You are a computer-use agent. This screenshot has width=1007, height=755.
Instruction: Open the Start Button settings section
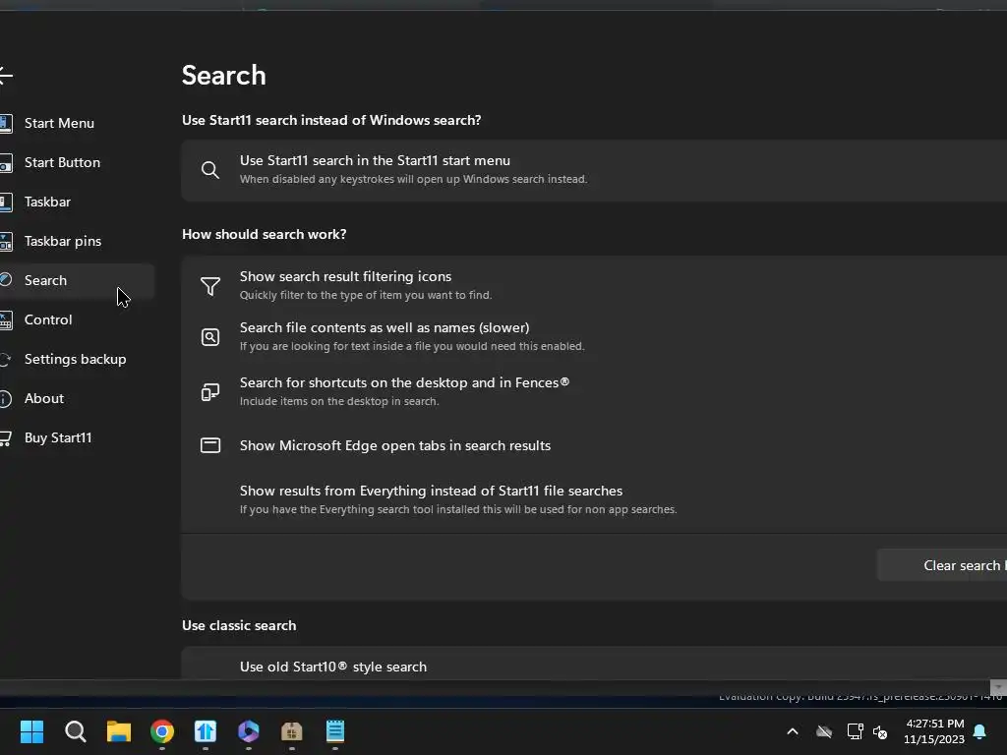[x=62, y=162]
